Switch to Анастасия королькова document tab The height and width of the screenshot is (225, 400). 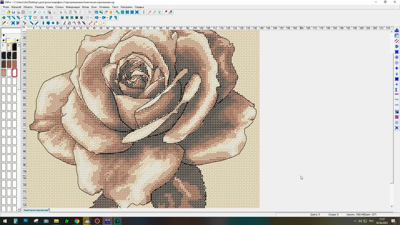(x=36, y=210)
